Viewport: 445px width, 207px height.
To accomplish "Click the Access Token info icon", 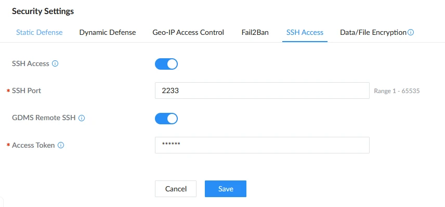I will coord(61,146).
